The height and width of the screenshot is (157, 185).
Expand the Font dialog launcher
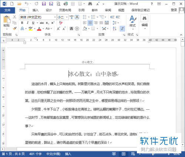coord(79,35)
